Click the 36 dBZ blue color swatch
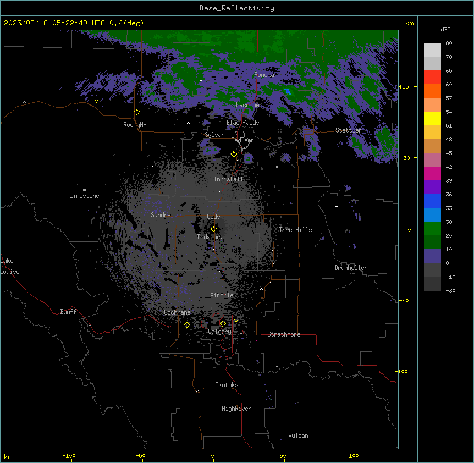Screen dimensions: 474x463 click(x=432, y=201)
